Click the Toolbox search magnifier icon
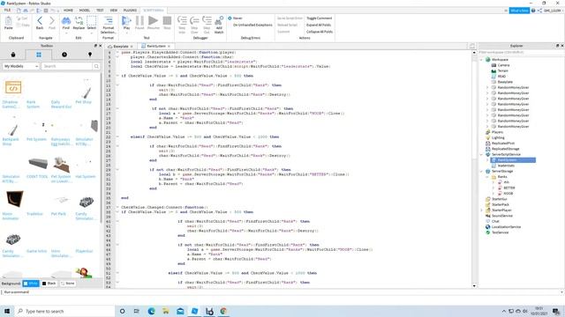 click(96, 66)
